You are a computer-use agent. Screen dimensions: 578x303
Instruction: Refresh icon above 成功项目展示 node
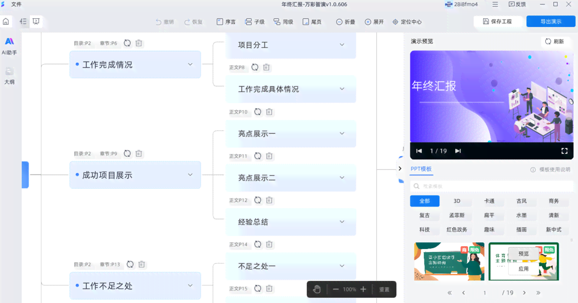pyautogui.click(x=127, y=153)
